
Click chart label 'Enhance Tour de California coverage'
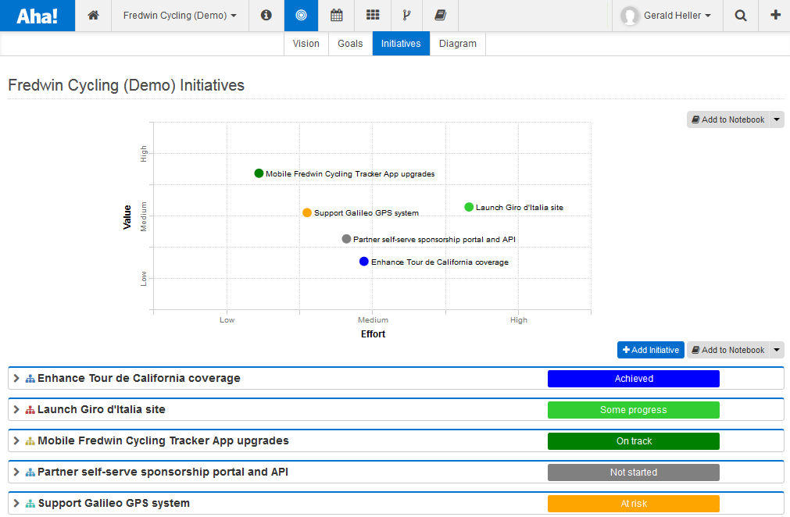pos(440,262)
